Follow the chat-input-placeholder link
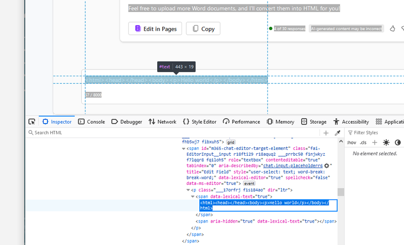This screenshot has height=245, width=404. (293, 166)
